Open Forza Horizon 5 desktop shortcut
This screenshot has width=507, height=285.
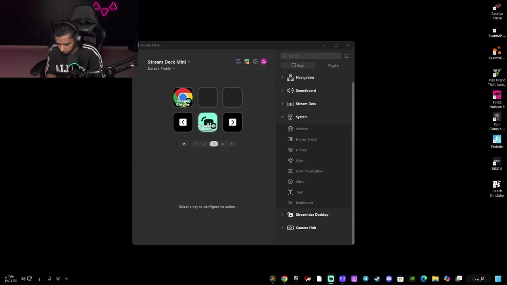(497, 100)
